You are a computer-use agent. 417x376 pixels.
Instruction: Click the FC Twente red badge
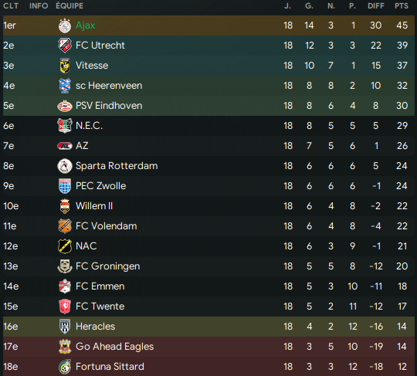pyautogui.click(x=65, y=307)
